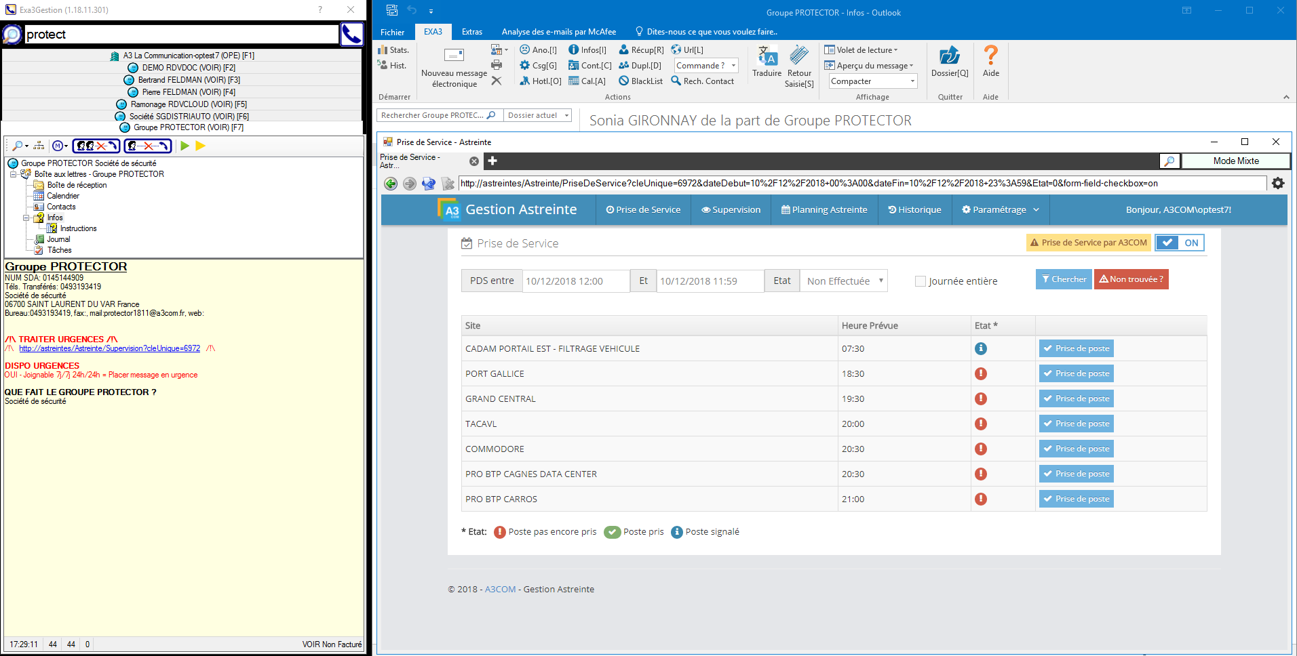Click the Csg[G] gear action
The image size is (1297, 656).
[538, 66]
